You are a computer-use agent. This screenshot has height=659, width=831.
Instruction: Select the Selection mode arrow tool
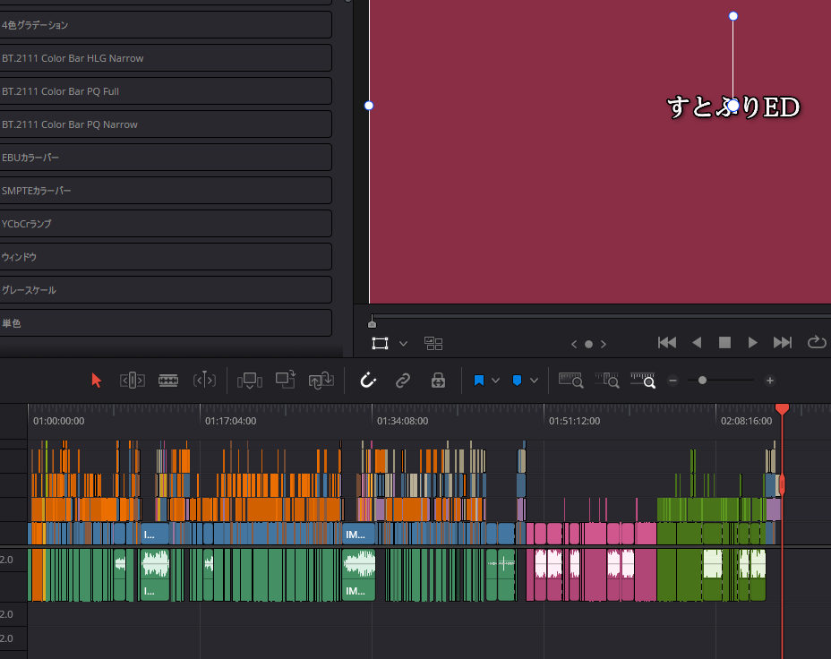[x=96, y=381]
